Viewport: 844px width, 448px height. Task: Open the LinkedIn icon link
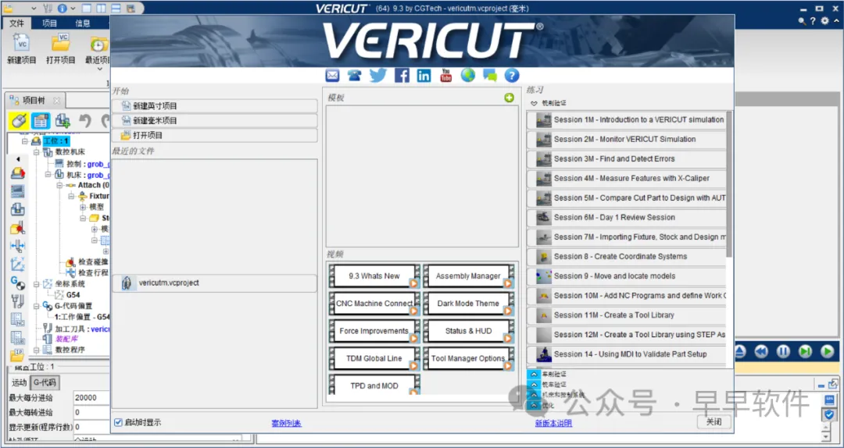(424, 75)
